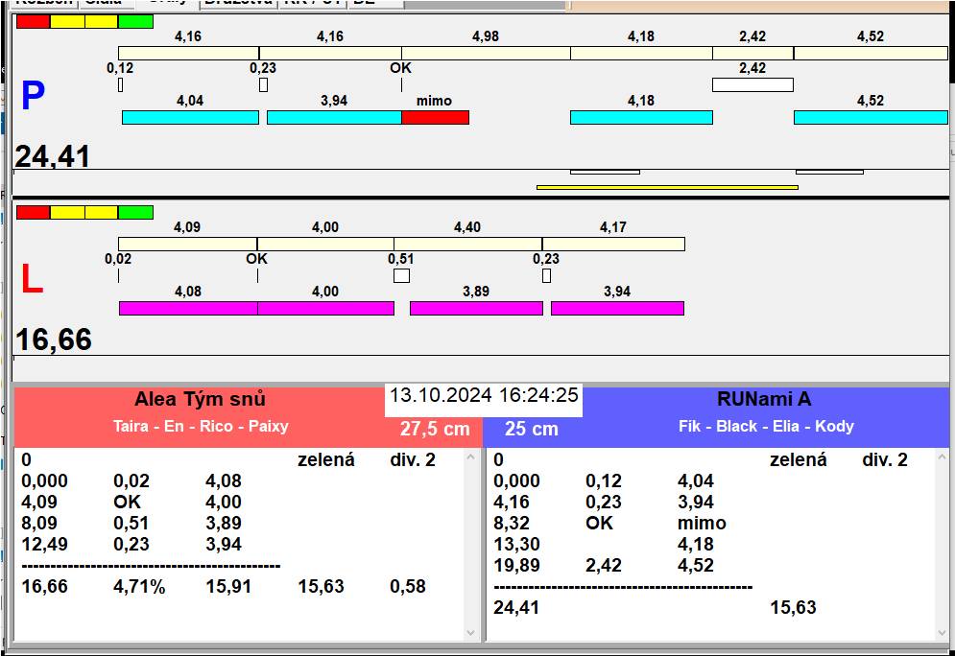Screen dimensions: 955x656
Task: Click the green start light in lane P
Action: coord(135,21)
